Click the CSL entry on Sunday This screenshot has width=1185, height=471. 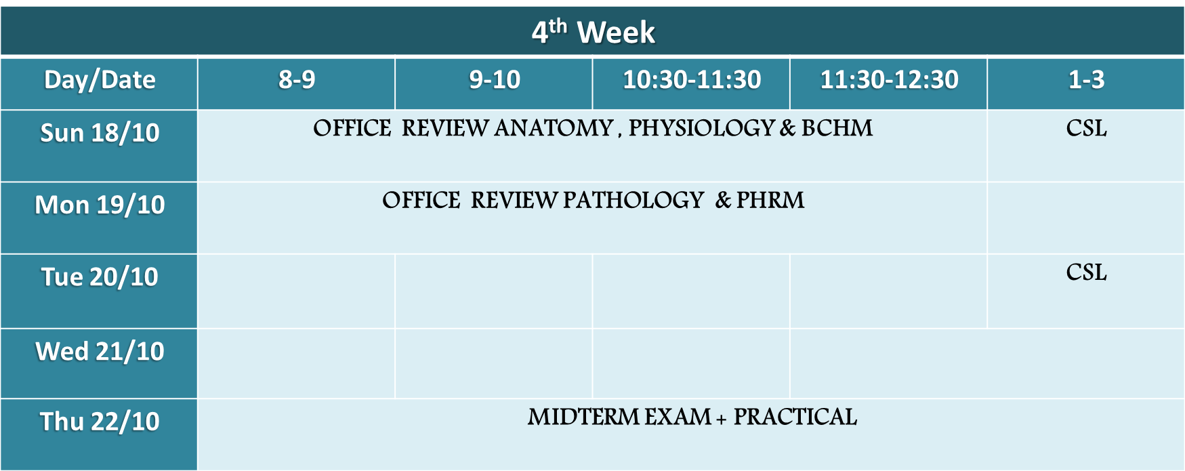pyautogui.click(x=1086, y=128)
